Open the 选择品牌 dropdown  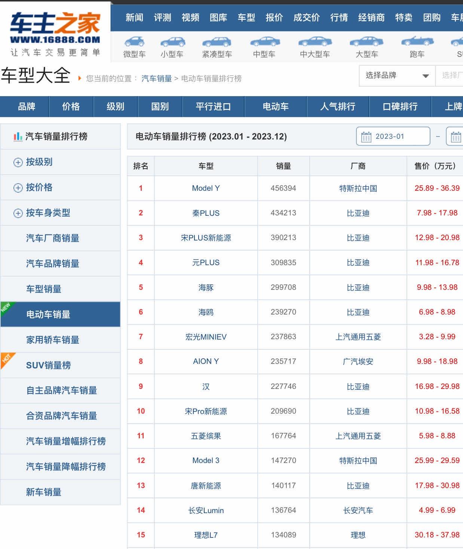(x=396, y=76)
